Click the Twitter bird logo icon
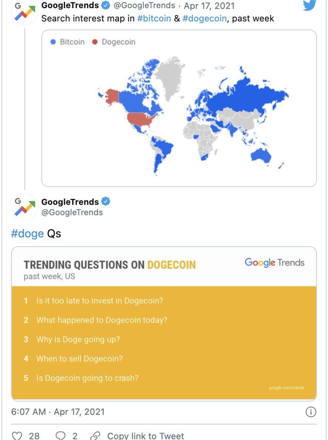This screenshot has width=328, height=440. coord(309,5)
